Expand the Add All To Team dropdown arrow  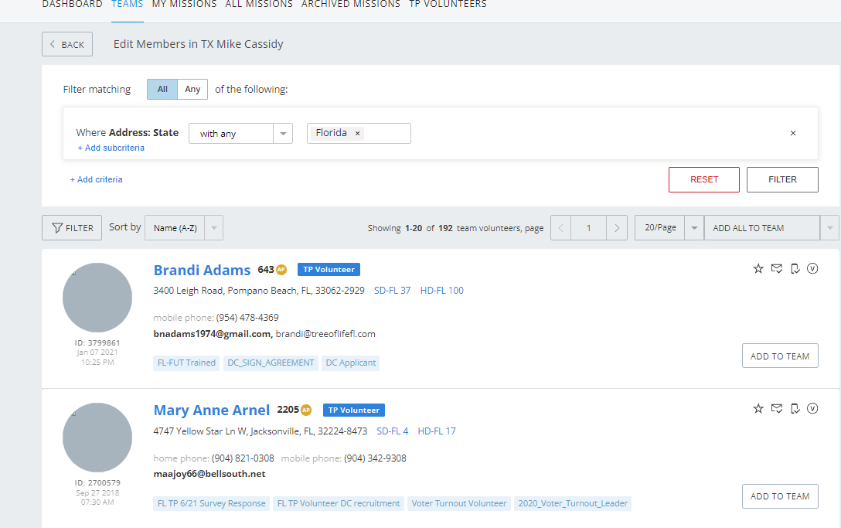point(830,228)
